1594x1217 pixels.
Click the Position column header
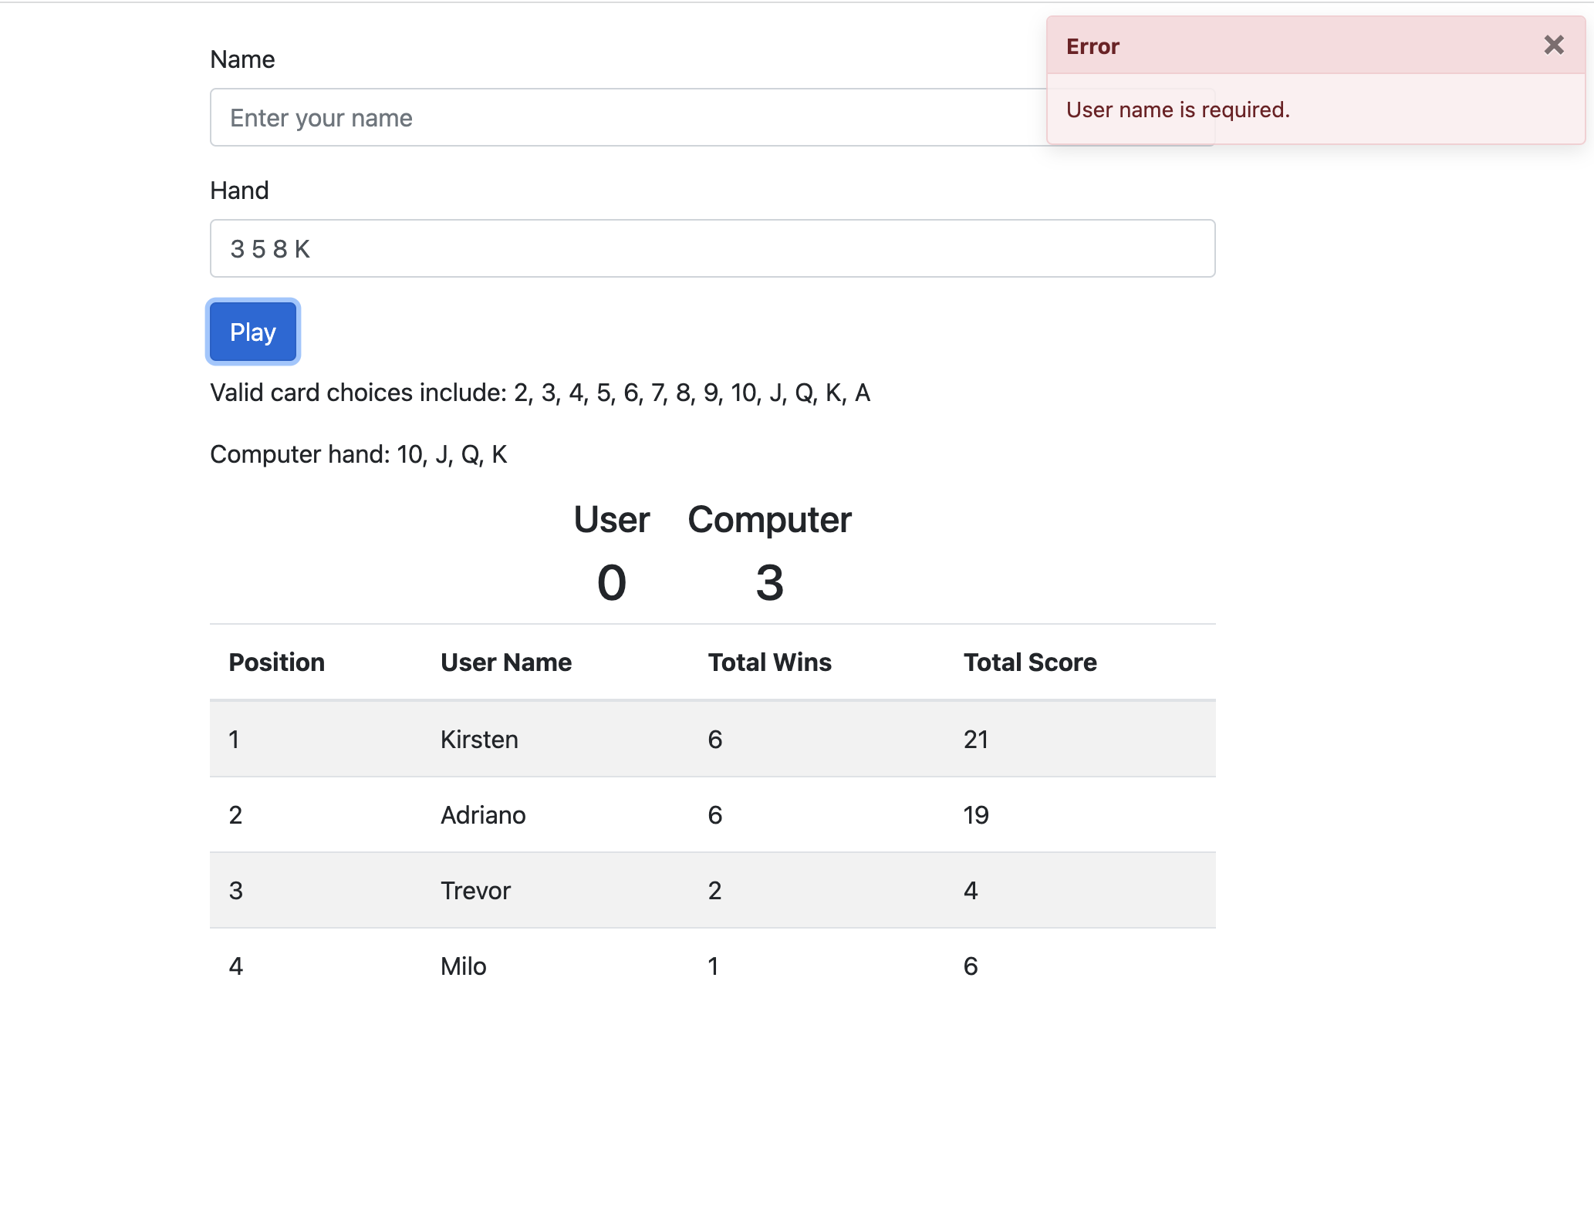pyautogui.click(x=277, y=662)
